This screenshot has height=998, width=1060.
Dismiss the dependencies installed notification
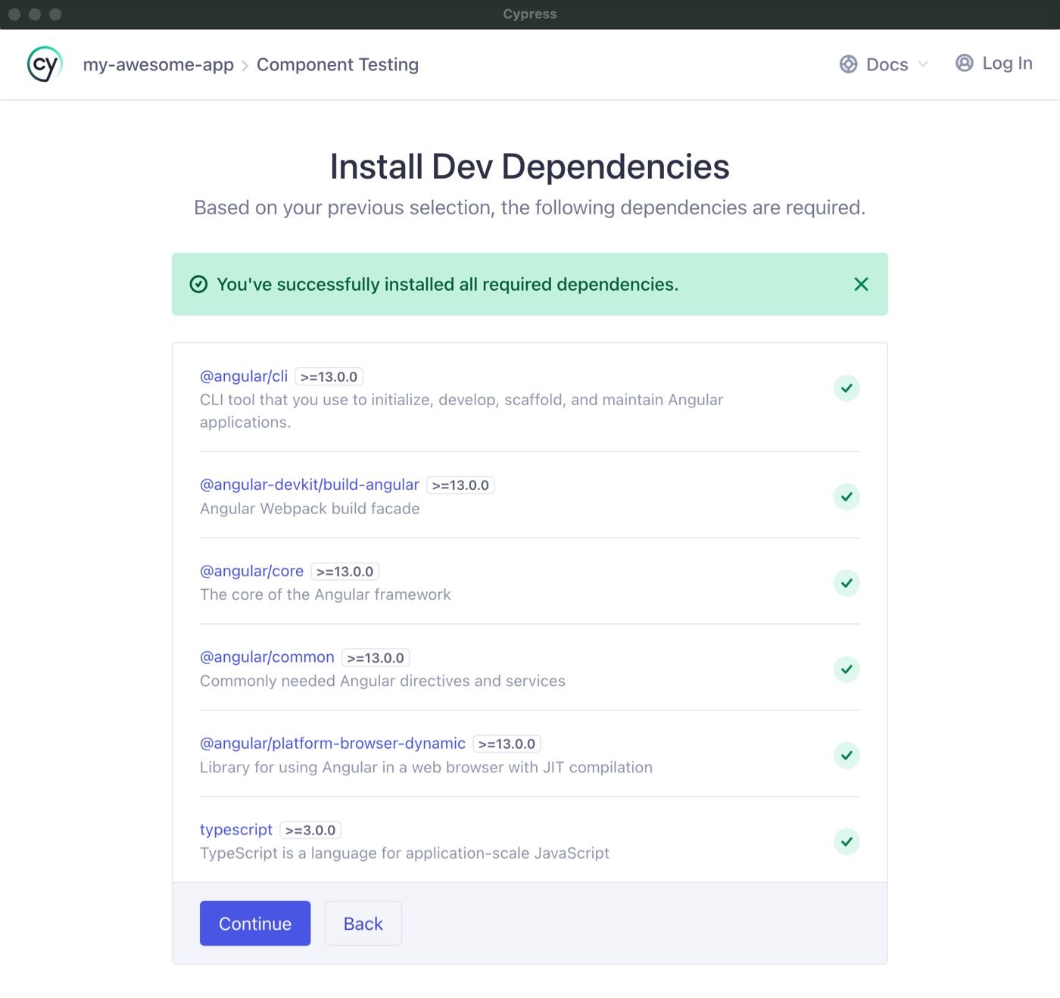pyautogui.click(x=861, y=284)
